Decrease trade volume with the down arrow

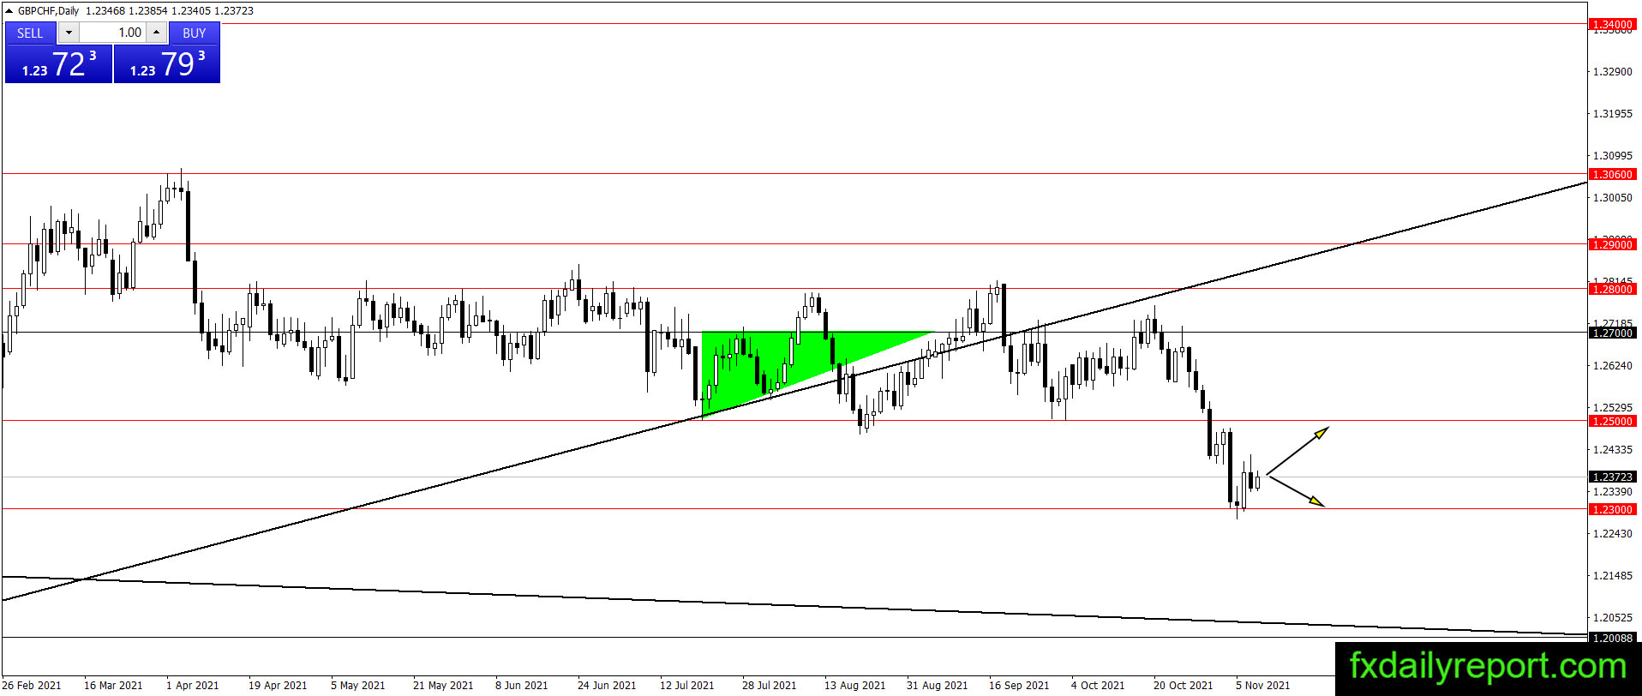click(69, 33)
